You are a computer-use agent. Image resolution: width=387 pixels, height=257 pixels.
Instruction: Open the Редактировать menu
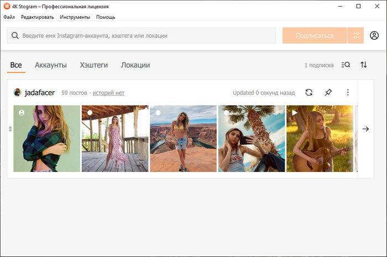point(37,17)
